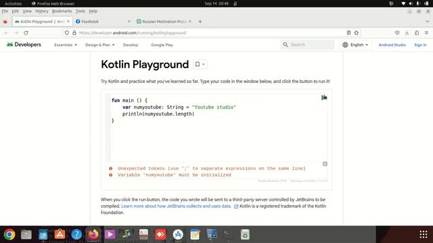Screen dimensions: 433x243
Task: Click the 'must be initialized' error message
Action: tap(175, 175)
